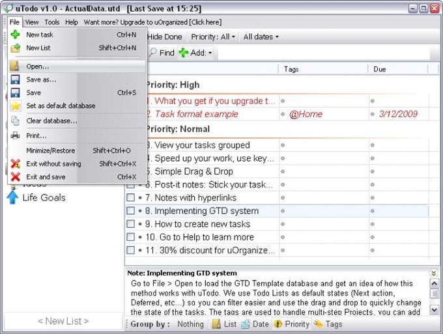Click the New List placeholder button
The width and height of the screenshot is (443, 334).
pos(63,321)
